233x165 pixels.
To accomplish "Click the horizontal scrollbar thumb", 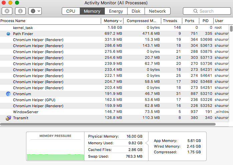I will pyautogui.click(x=108, y=124).
